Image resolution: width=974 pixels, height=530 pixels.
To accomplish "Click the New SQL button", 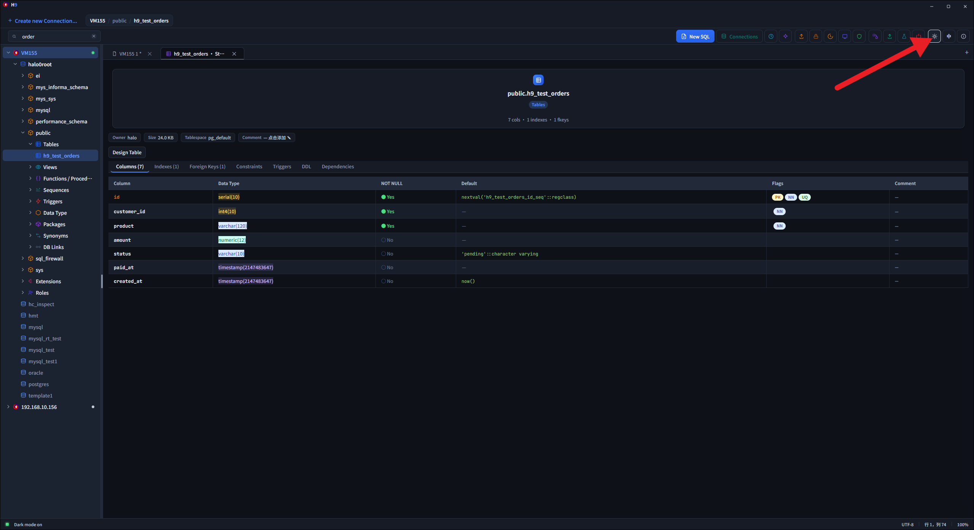I will [695, 37].
